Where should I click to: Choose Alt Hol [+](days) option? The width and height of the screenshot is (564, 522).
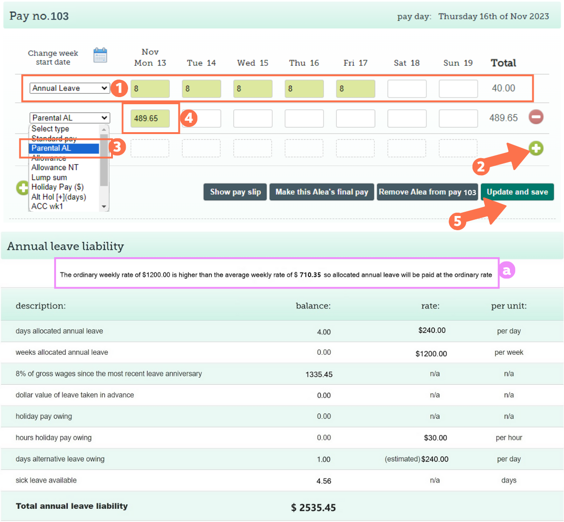pyautogui.click(x=55, y=197)
